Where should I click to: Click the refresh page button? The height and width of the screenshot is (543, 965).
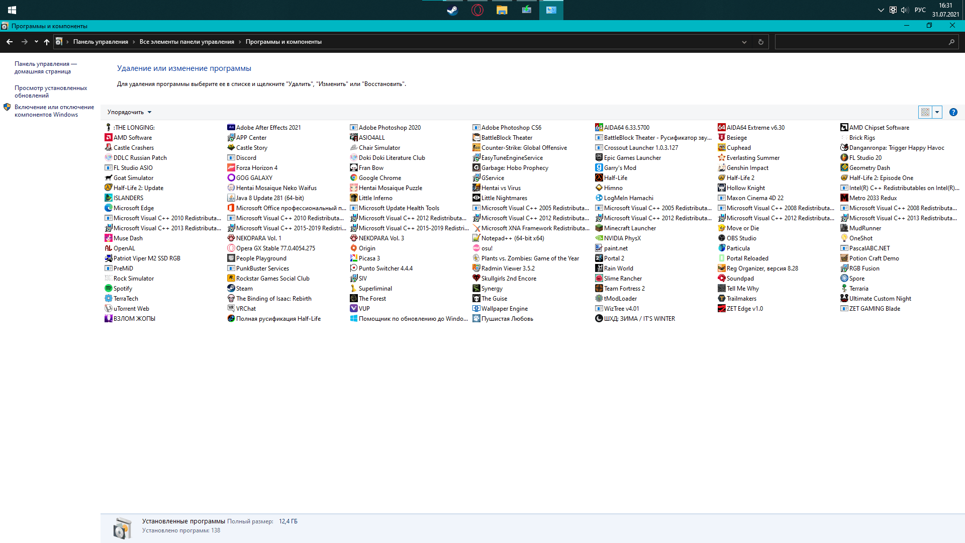pos(761,42)
